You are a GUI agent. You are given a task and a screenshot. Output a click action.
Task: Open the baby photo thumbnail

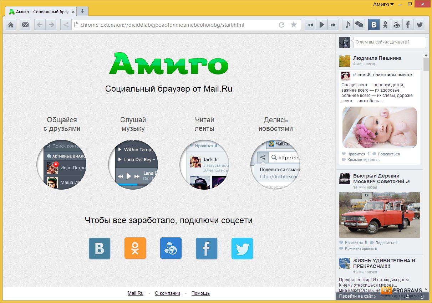[380, 127]
